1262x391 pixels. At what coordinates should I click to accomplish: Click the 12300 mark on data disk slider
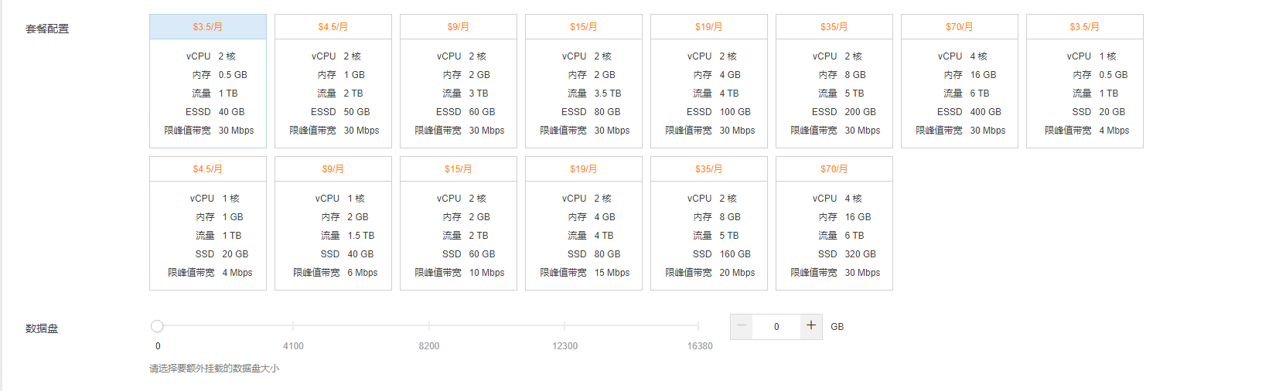click(564, 326)
